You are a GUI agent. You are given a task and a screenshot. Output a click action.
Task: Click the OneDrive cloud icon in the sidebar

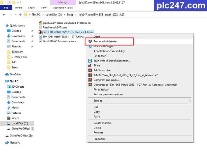(7, 74)
